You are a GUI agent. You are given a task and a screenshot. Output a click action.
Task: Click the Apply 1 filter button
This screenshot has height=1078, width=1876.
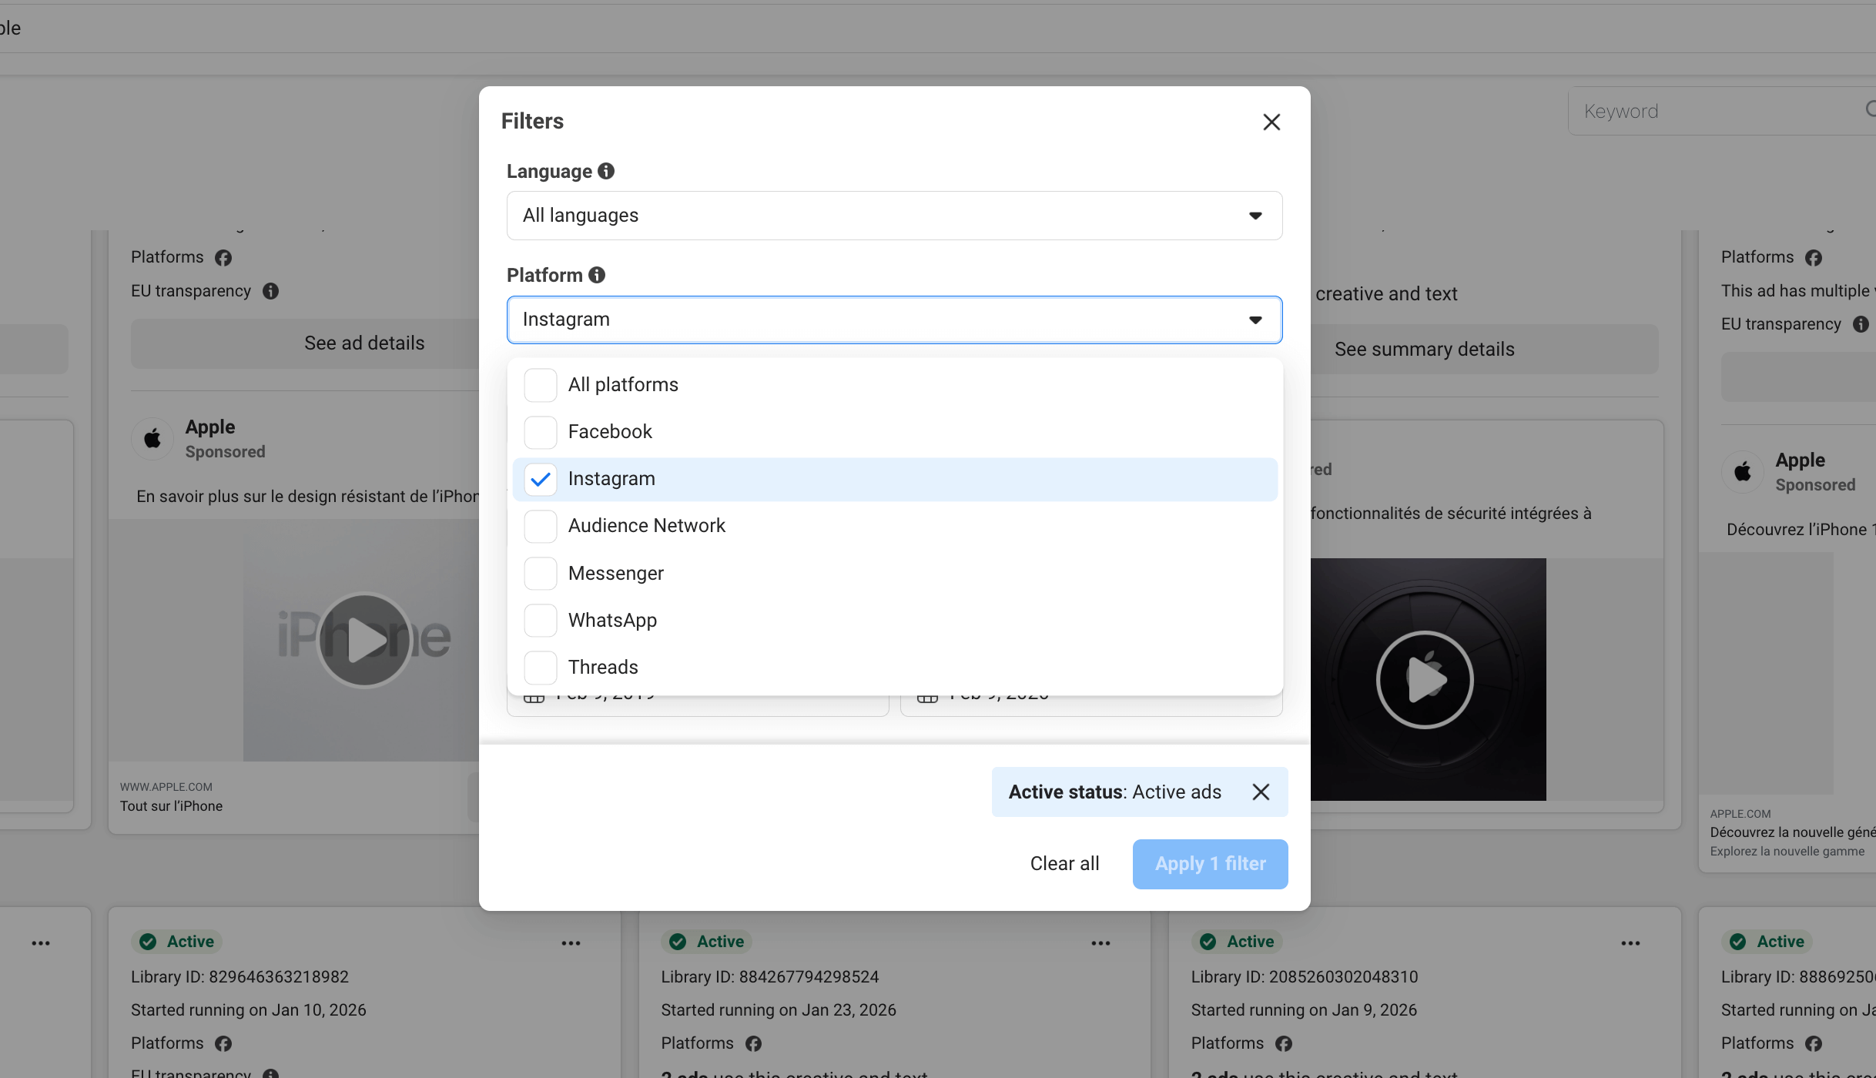point(1210,864)
